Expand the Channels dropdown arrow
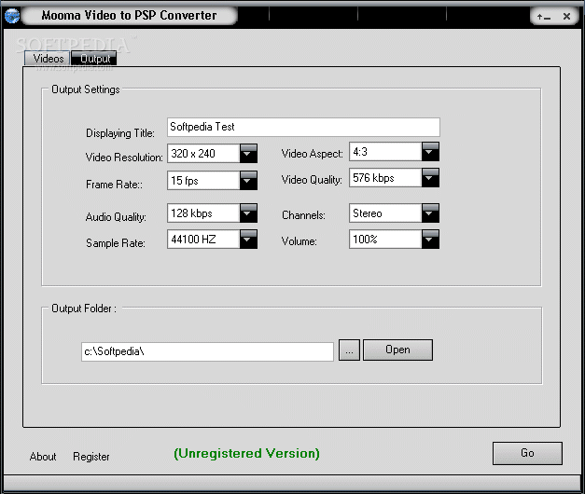Image resolution: width=585 pixels, height=494 pixels. click(x=430, y=213)
